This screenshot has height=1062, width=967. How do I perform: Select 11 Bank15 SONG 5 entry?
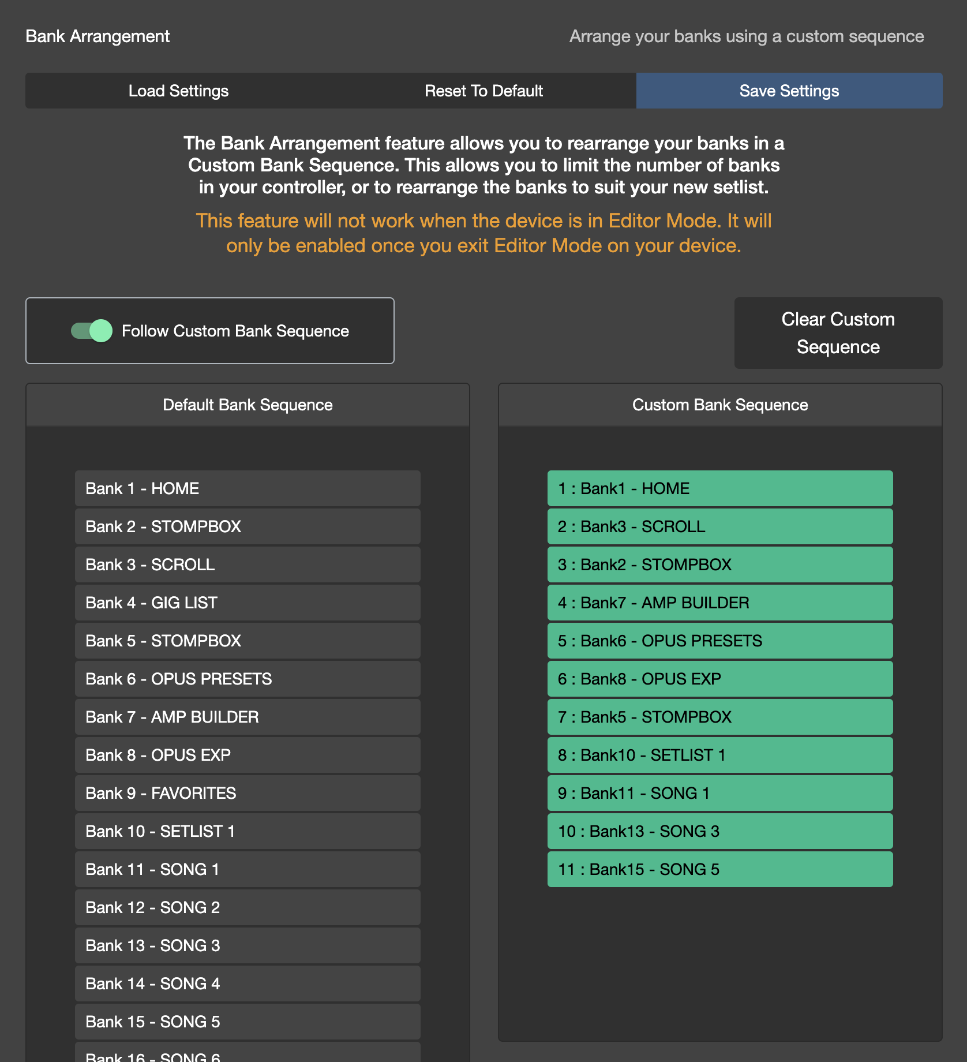click(x=719, y=869)
